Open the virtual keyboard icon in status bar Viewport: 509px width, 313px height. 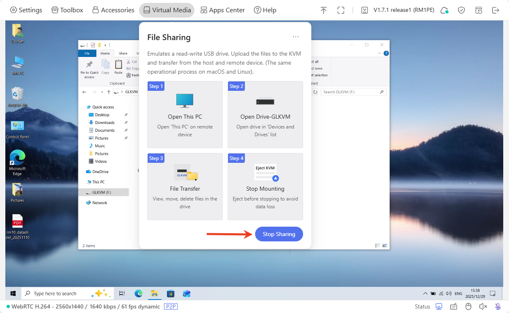point(454,306)
